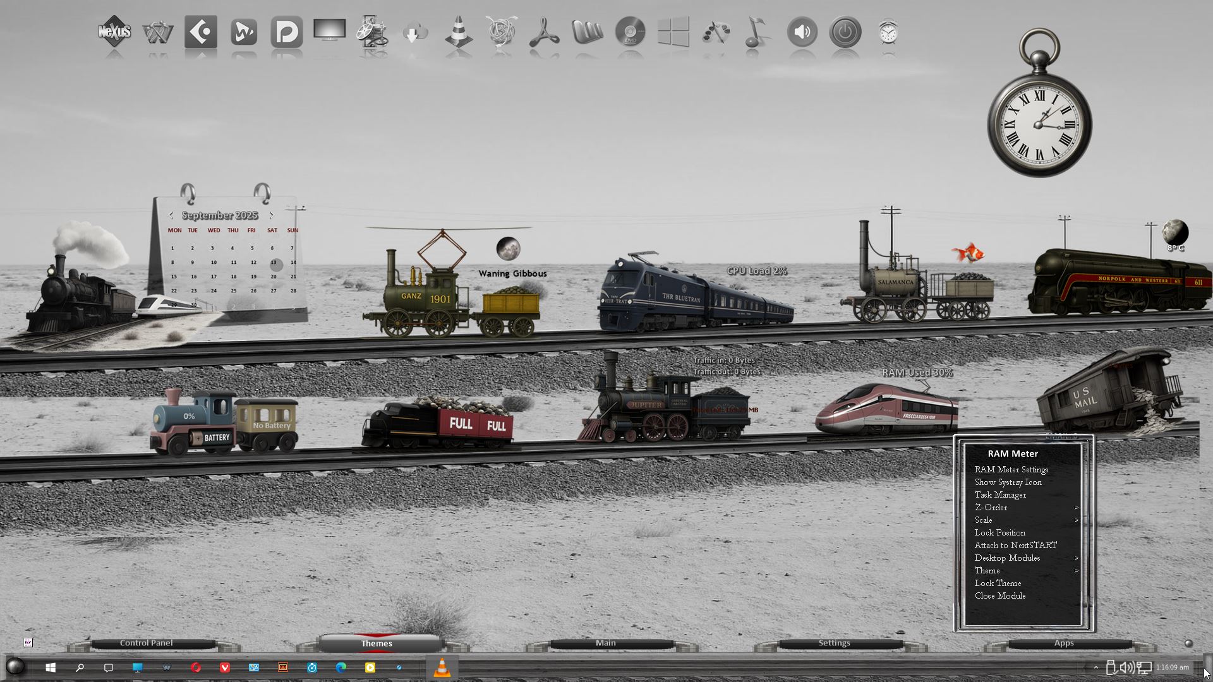
Task: Switch to the Control Panel tab
Action: click(x=146, y=643)
